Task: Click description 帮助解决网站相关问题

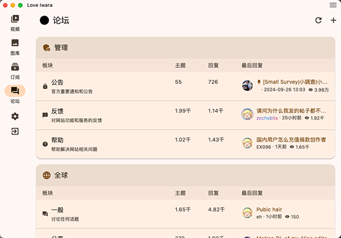Action: pos(74,149)
